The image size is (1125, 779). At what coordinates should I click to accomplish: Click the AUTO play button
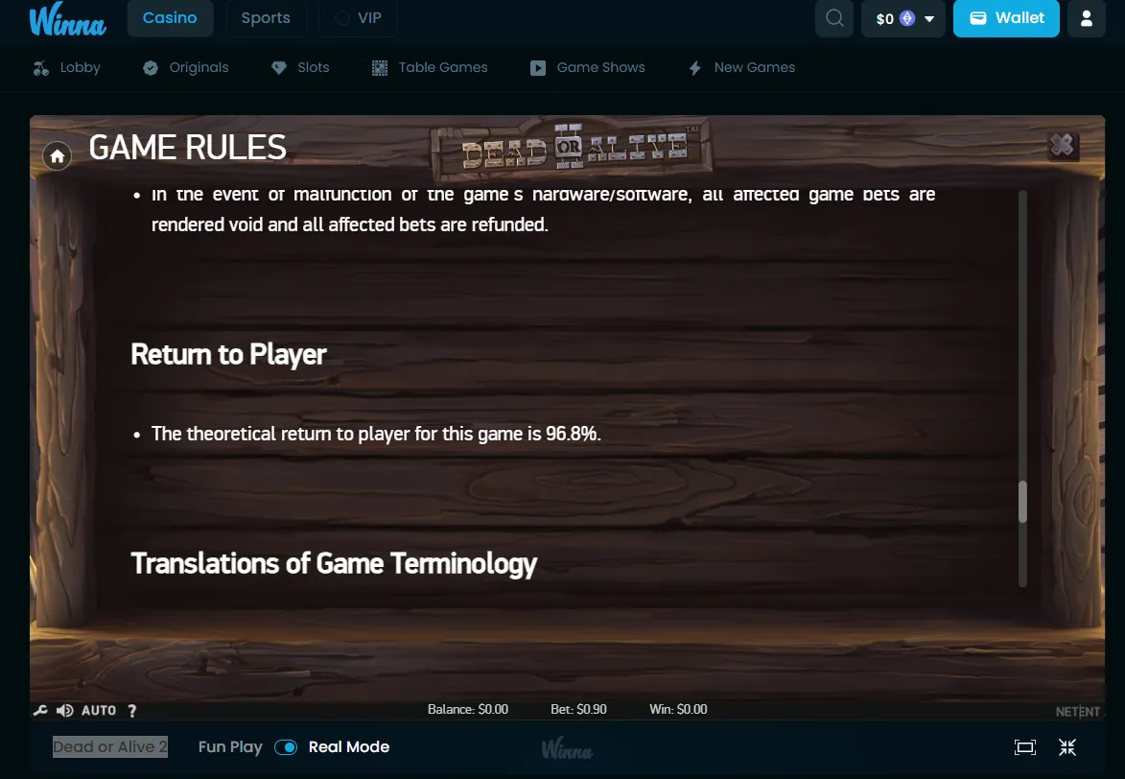(99, 710)
